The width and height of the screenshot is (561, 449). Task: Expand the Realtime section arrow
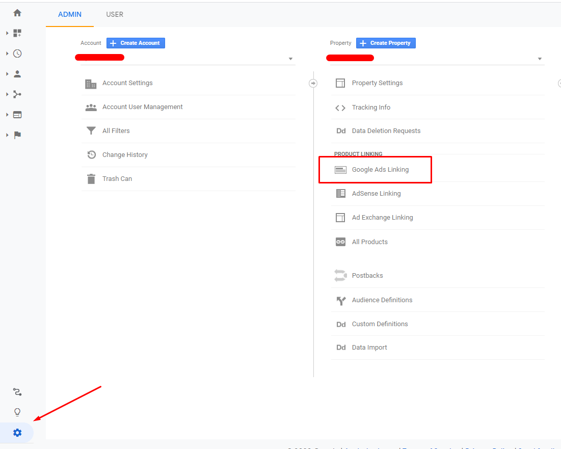tap(7, 54)
